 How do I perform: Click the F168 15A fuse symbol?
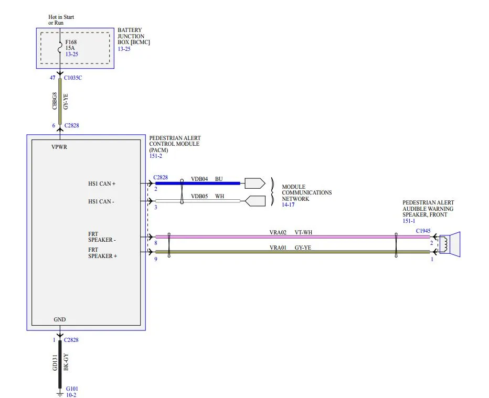(x=60, y=48)
